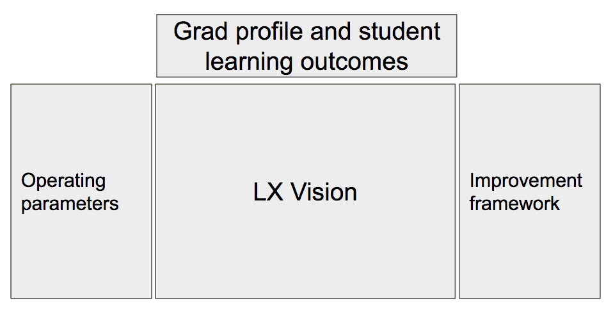Click the word 'Improvement'
Viewport: 613px width, 310px height.
[x=526, y=181]
